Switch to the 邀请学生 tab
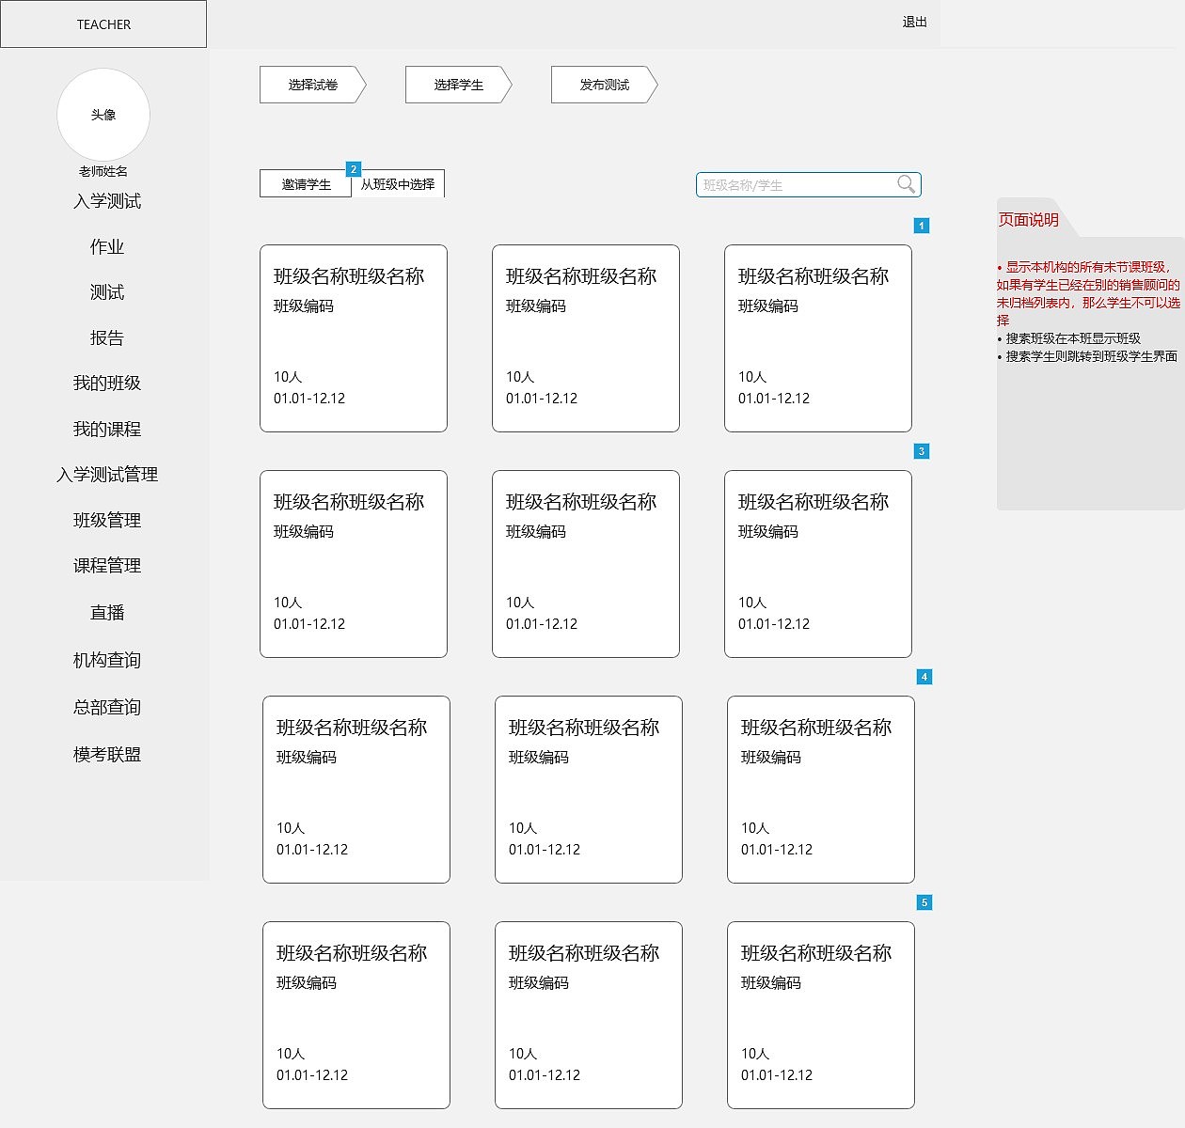1185x1128 pixels. tap(303, 184)
